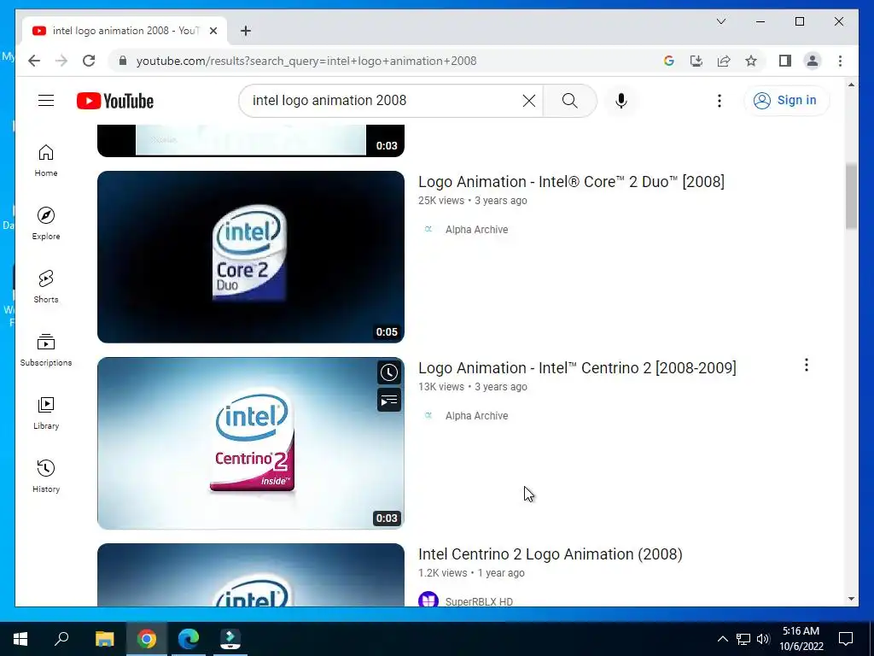This screenshot has height=656, width=874.
Task: Open Logo Animation Intel Core 2 Duo [2008] title
Action: [x=571, y=181]
